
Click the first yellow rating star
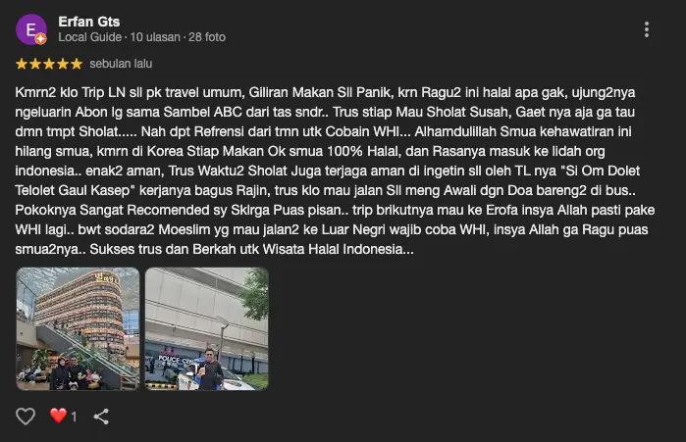(x=22, y=64)
